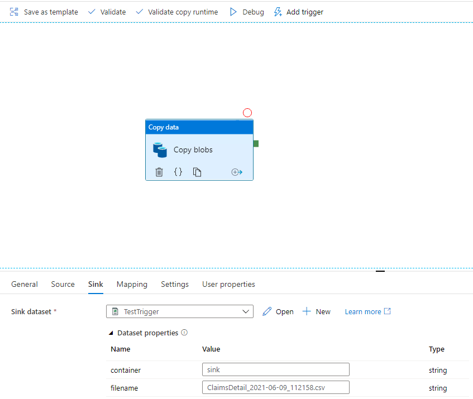This screenshot has width=473, height=399.
Task: Click the dataset icon inside the TestTrigger dropdown
Action: 115,311
